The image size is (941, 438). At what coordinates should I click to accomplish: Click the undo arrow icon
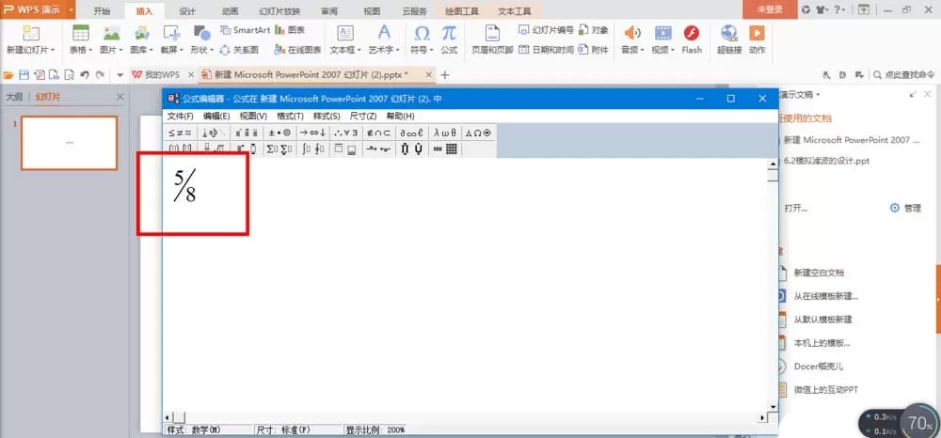tap(84, 75)
